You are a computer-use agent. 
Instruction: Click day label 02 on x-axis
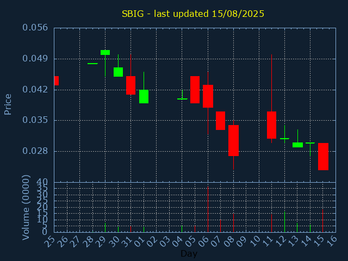[x=152, y=241]
